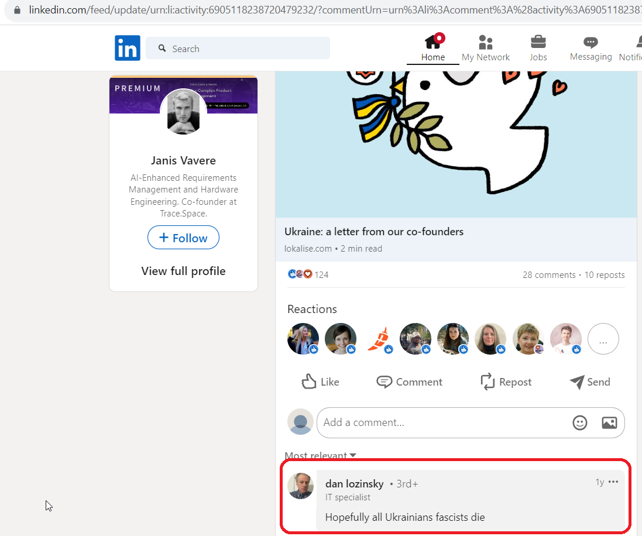Image resolution: width=642 pixels, height=536 pixels.
Task: View the blonde woman's reaction avatar
Action: click(x=303, y=339)
